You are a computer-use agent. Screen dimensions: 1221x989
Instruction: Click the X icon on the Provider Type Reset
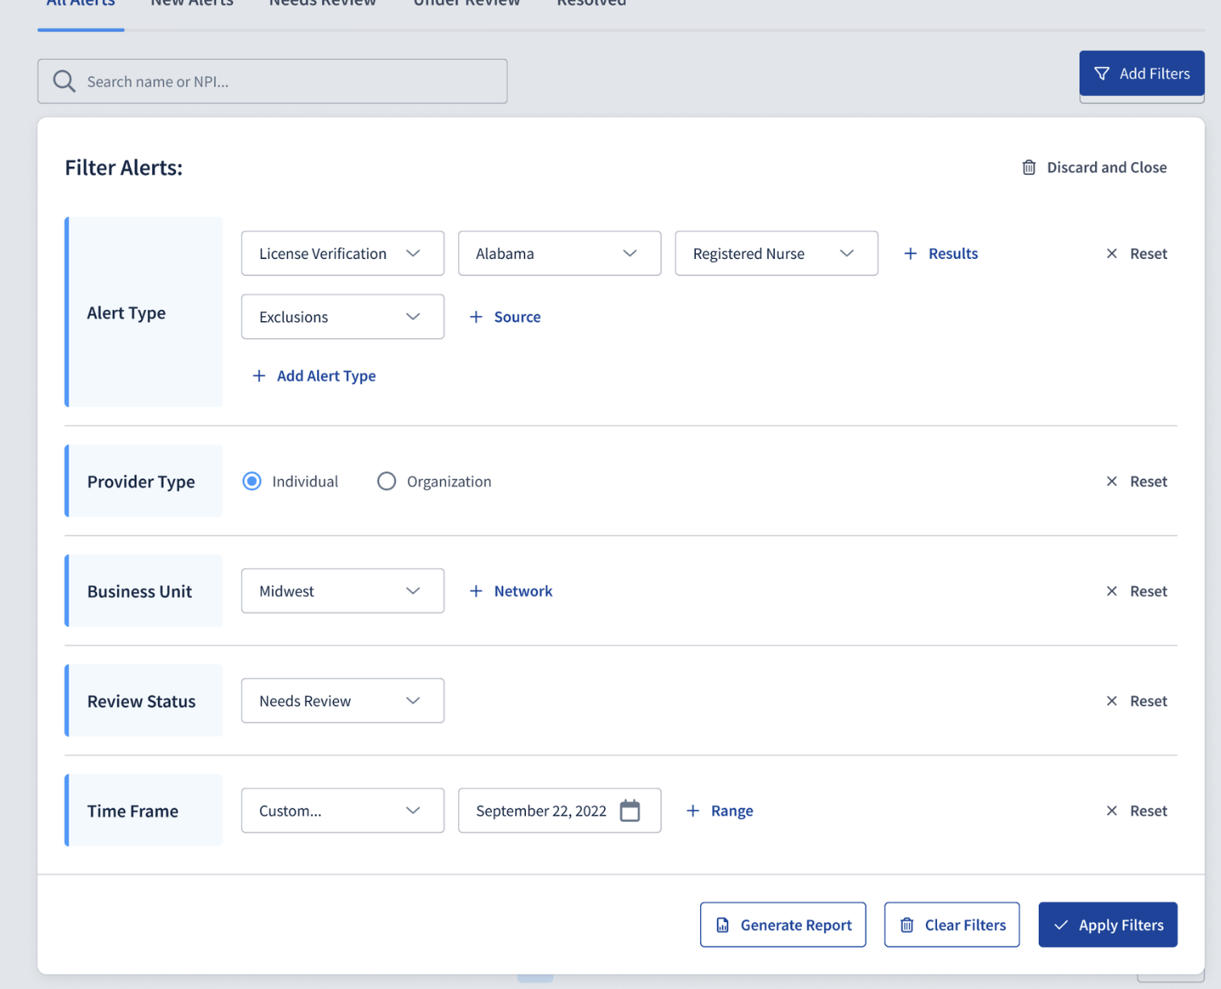(1112, 482)
